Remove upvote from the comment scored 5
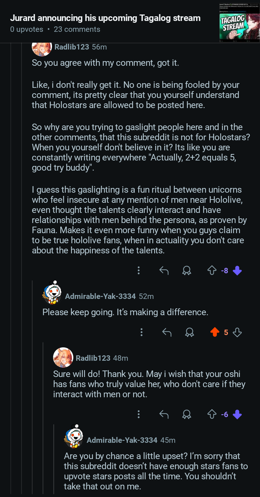 [214, 332]
